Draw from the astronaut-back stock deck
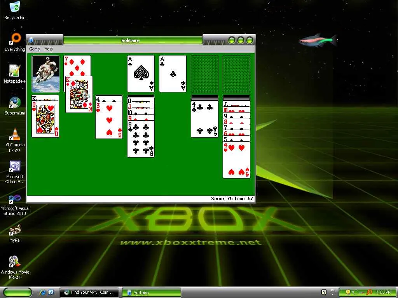The width and height of the screenshot is (398, 298). pos(46,74)
